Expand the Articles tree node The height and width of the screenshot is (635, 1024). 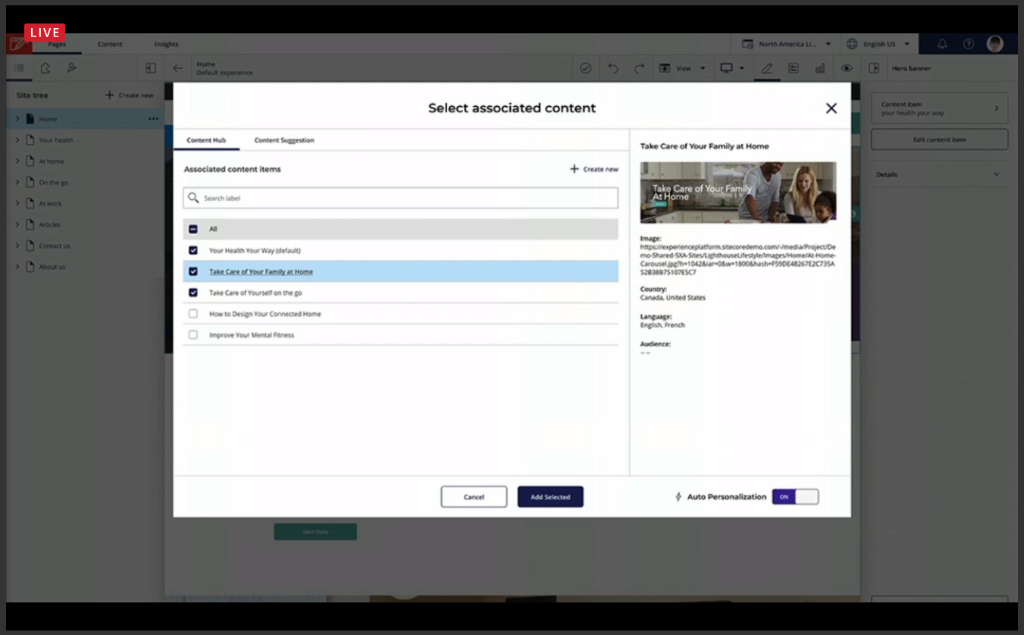pyautogui.click(x=17, y=225)
